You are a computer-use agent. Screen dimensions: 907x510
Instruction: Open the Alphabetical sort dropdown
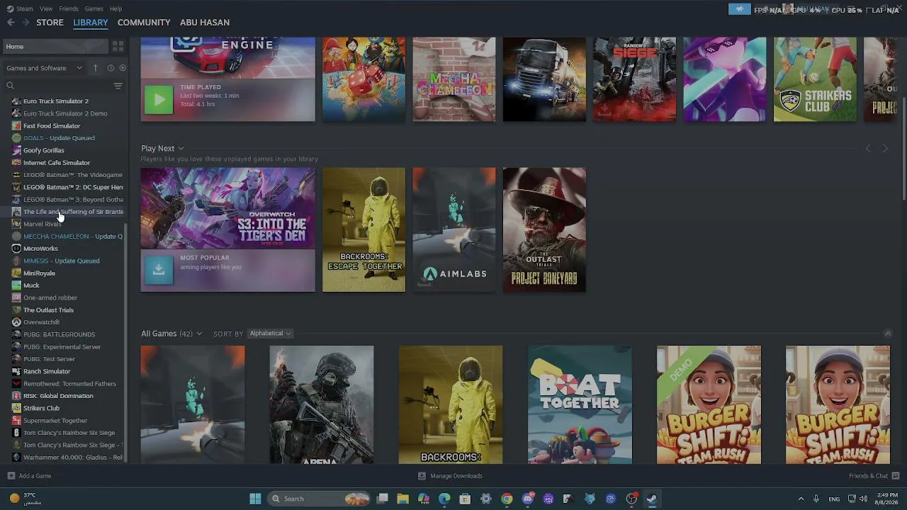point(270,334)
